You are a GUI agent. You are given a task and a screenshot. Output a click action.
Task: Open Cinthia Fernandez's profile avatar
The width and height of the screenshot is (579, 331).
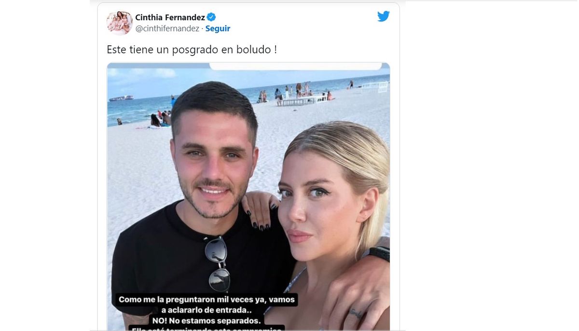point(120,23)
